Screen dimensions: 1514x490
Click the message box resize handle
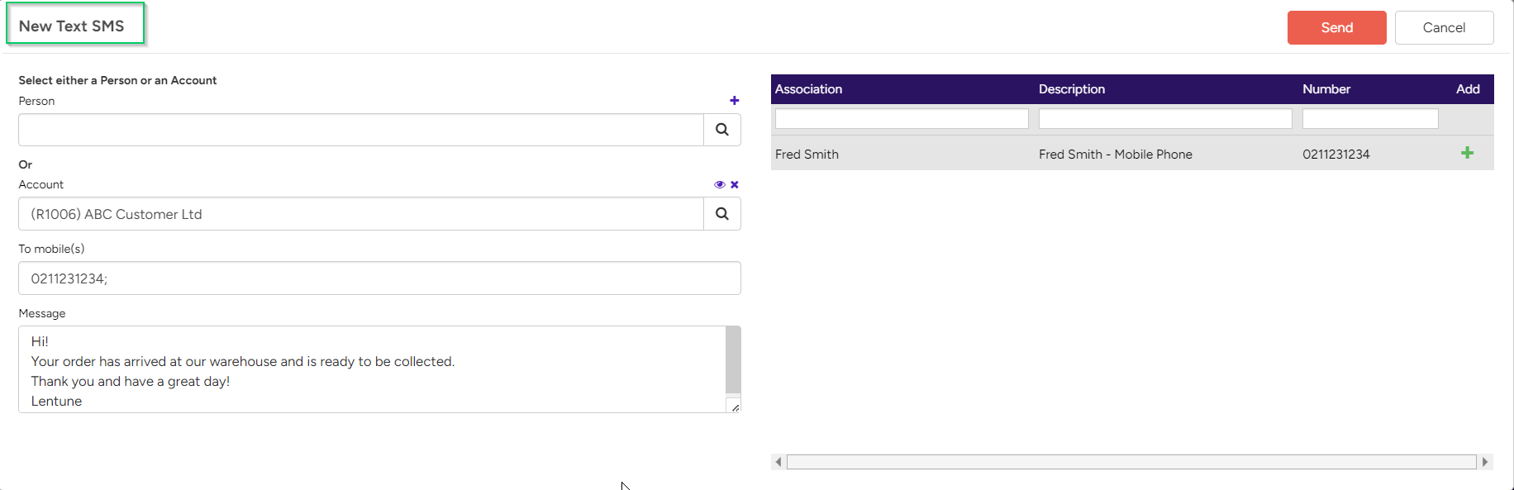pos(734,406)
